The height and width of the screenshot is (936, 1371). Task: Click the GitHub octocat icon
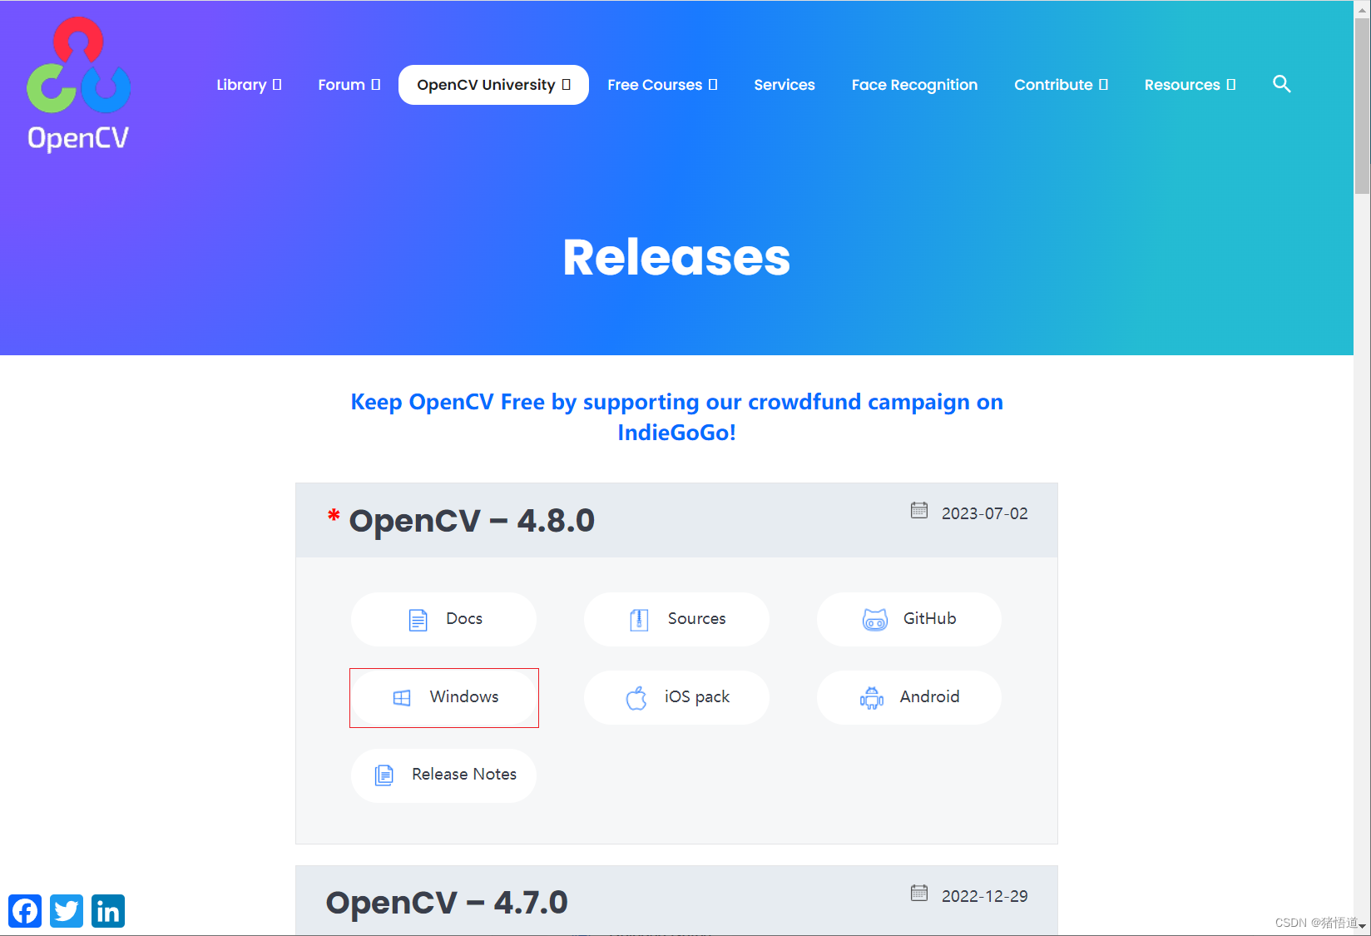(x=875, y=620)
